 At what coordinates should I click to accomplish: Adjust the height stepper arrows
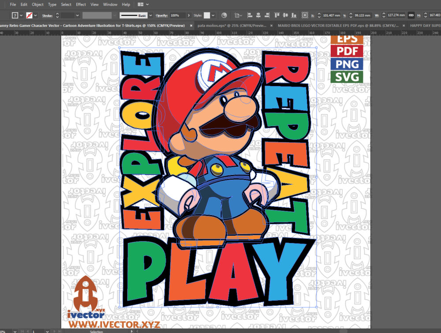(x=426, y=15)
